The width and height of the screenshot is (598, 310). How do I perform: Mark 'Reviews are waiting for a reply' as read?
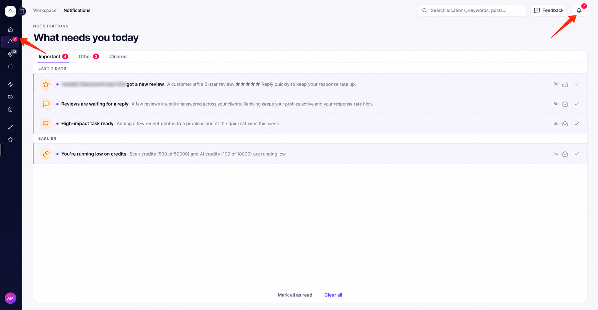pos(565,104)
